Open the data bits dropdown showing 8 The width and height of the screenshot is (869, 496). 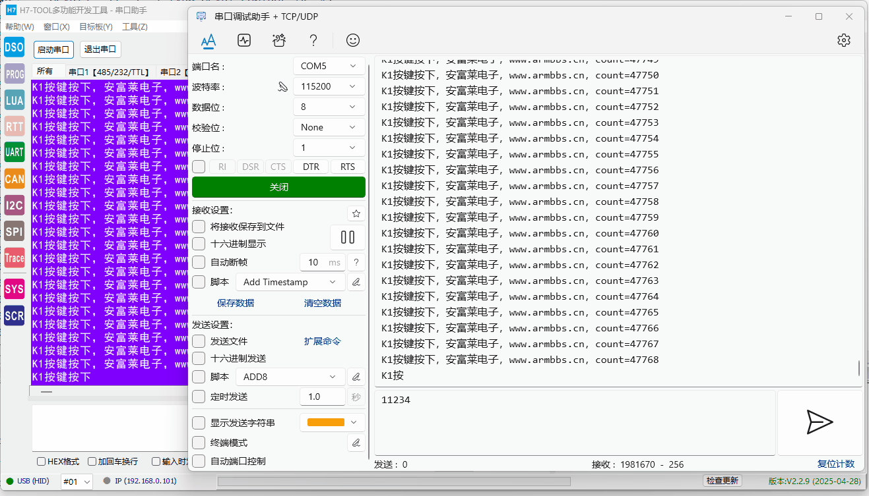coord(329,107)
